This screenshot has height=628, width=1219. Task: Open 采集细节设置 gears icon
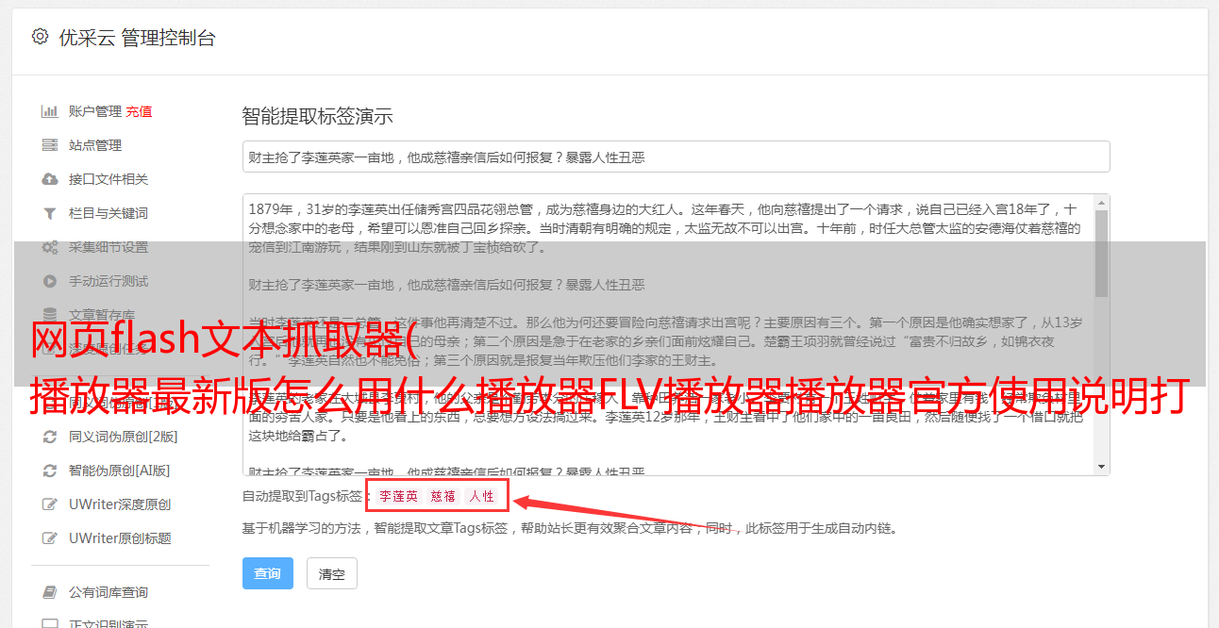50,247
